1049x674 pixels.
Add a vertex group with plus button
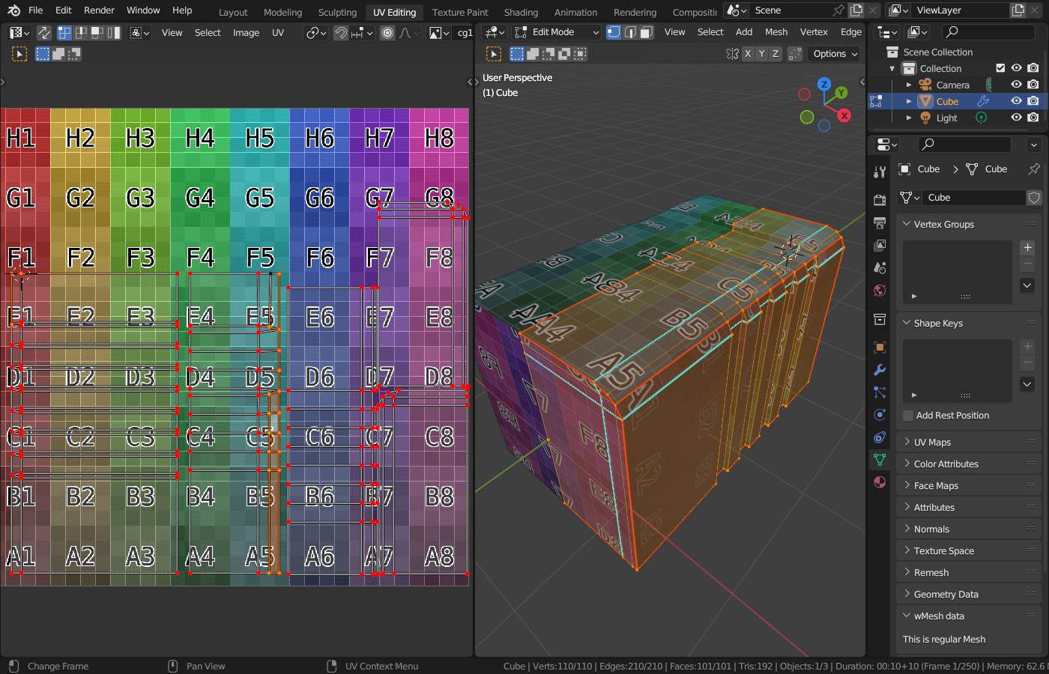[x=1027, y=248]
